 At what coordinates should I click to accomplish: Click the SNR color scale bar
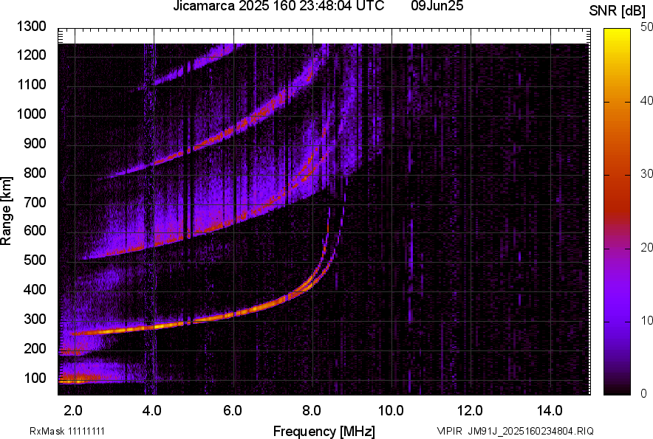pos(617,212)
